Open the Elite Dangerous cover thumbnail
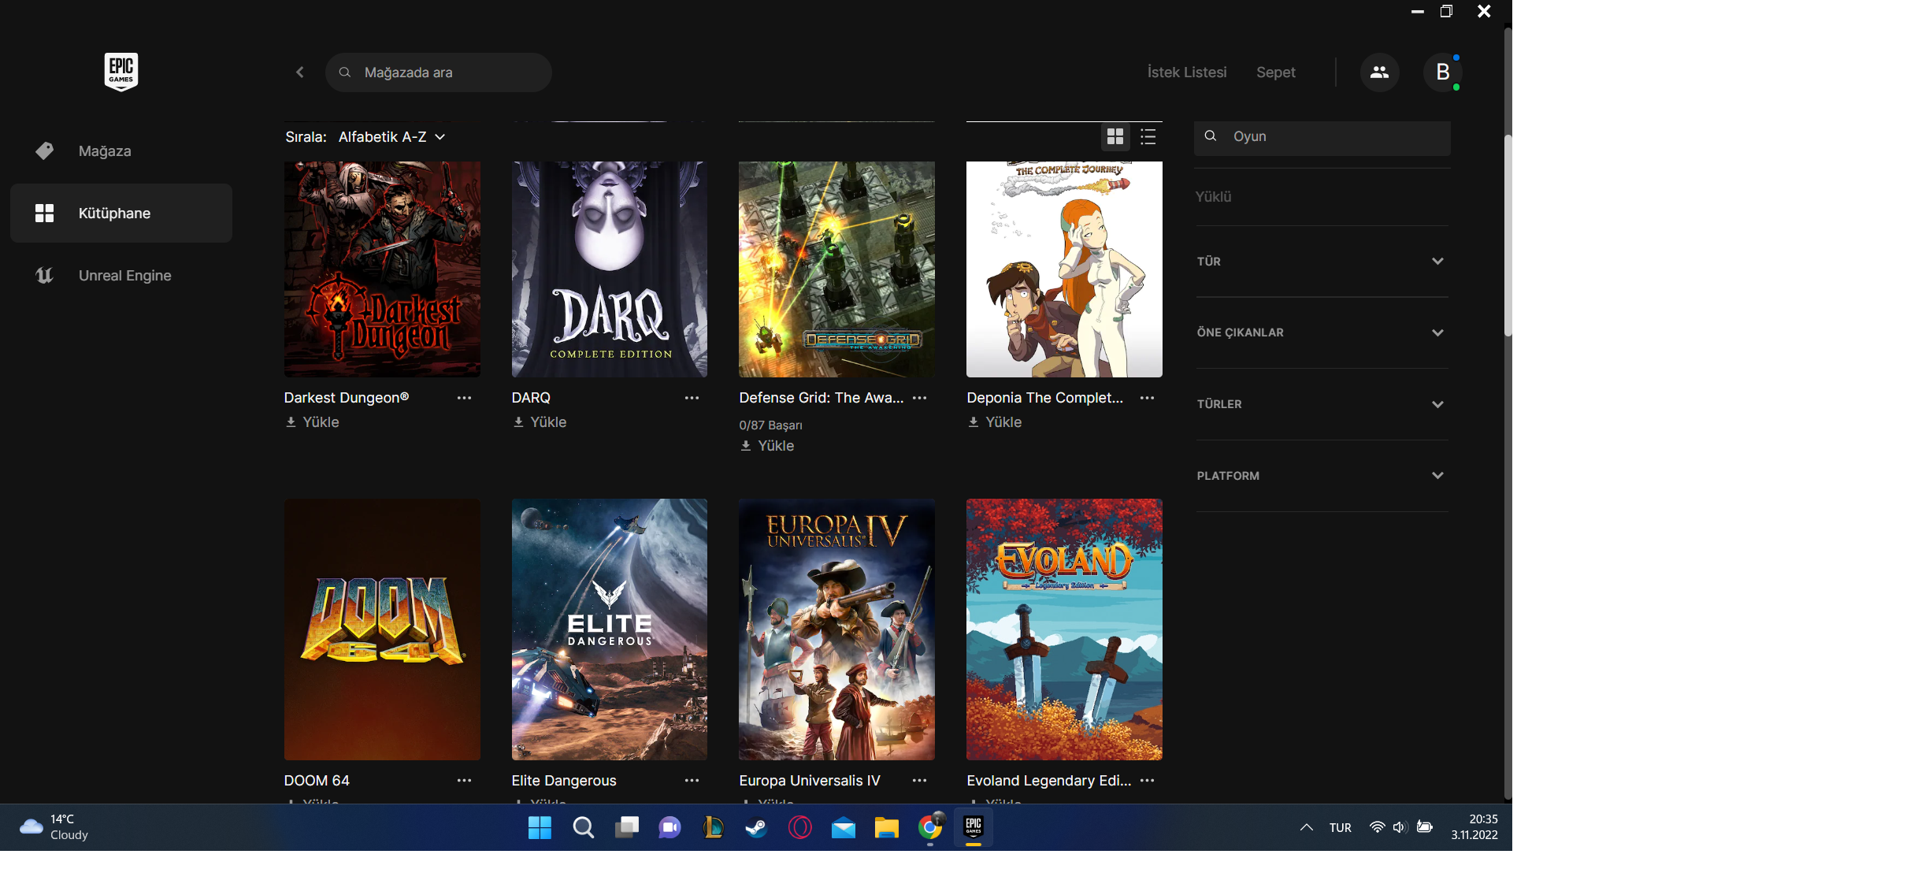Image resolution: width=1925 pixels, height=895 pixels. (610, 629)
